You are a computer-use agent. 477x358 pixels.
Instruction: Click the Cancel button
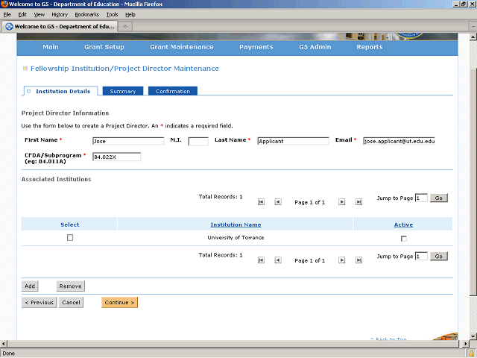click(x=71, y=302)
